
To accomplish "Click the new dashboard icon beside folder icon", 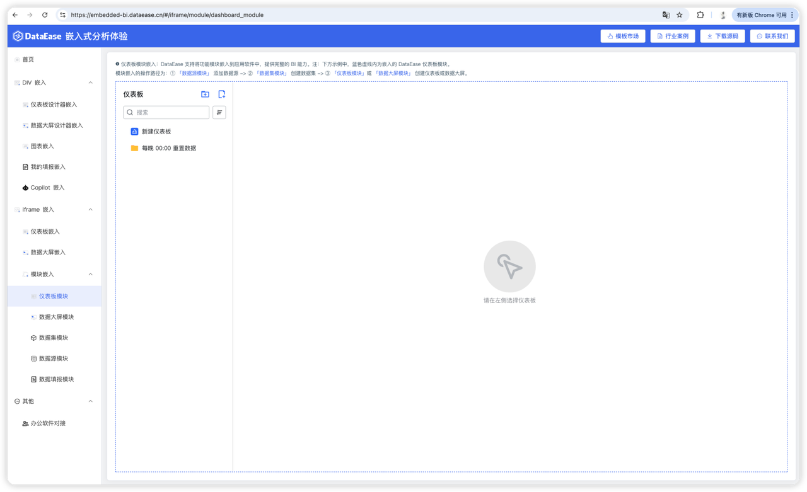I will click(x=221, y=94).
